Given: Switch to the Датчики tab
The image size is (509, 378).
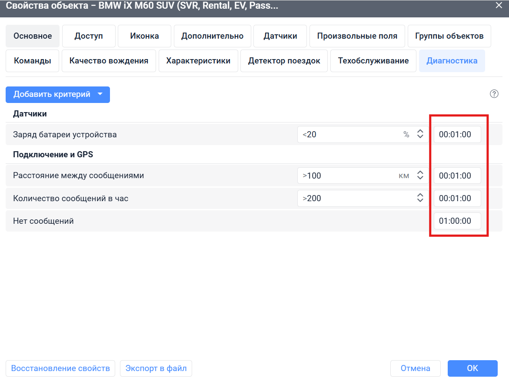Looking at the screenshot, I should point(280,36).
